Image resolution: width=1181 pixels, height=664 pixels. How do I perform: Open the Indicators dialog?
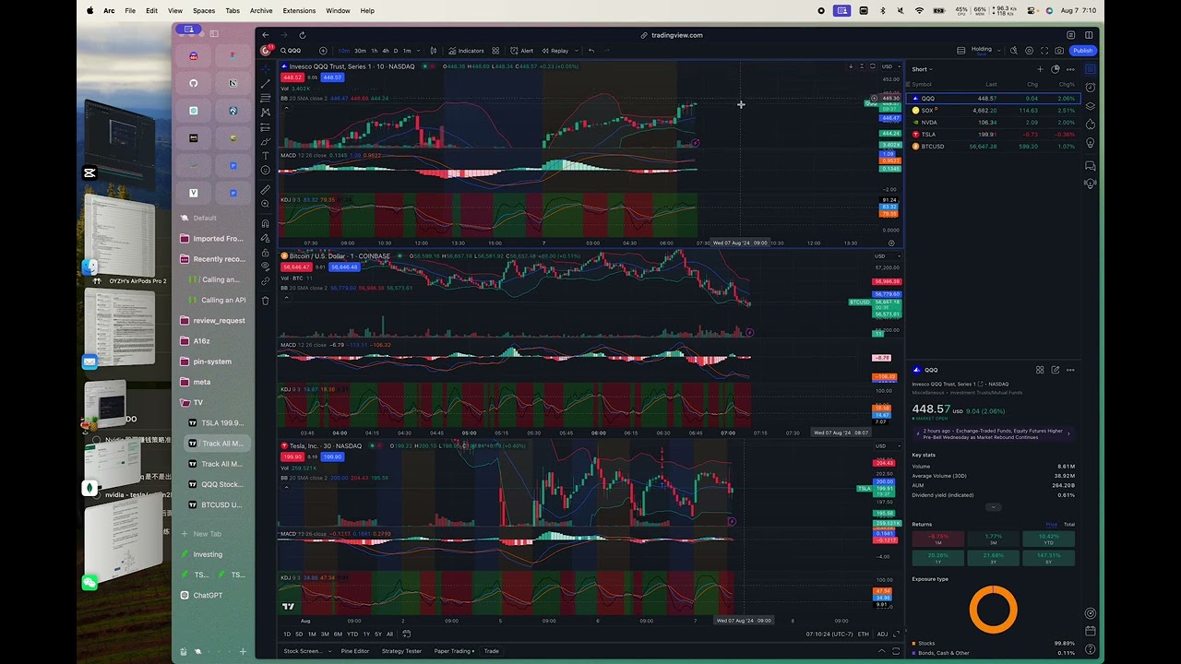[x=467, y=51]
